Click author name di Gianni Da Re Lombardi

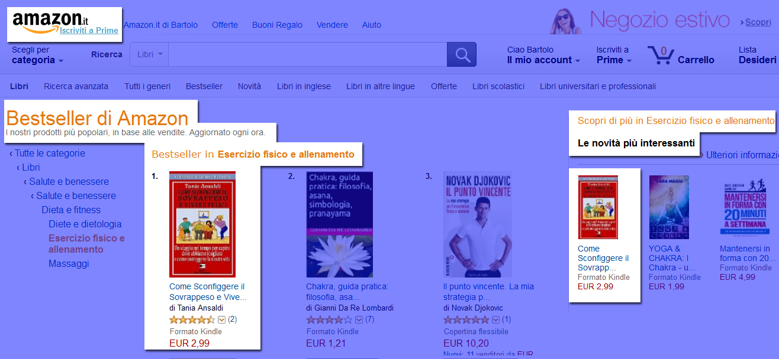pos(350,308)
